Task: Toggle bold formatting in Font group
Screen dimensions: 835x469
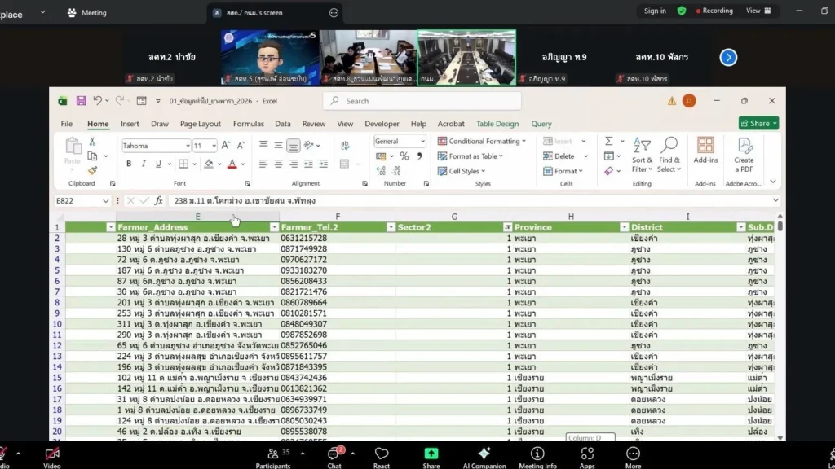Action: (129, 164)
